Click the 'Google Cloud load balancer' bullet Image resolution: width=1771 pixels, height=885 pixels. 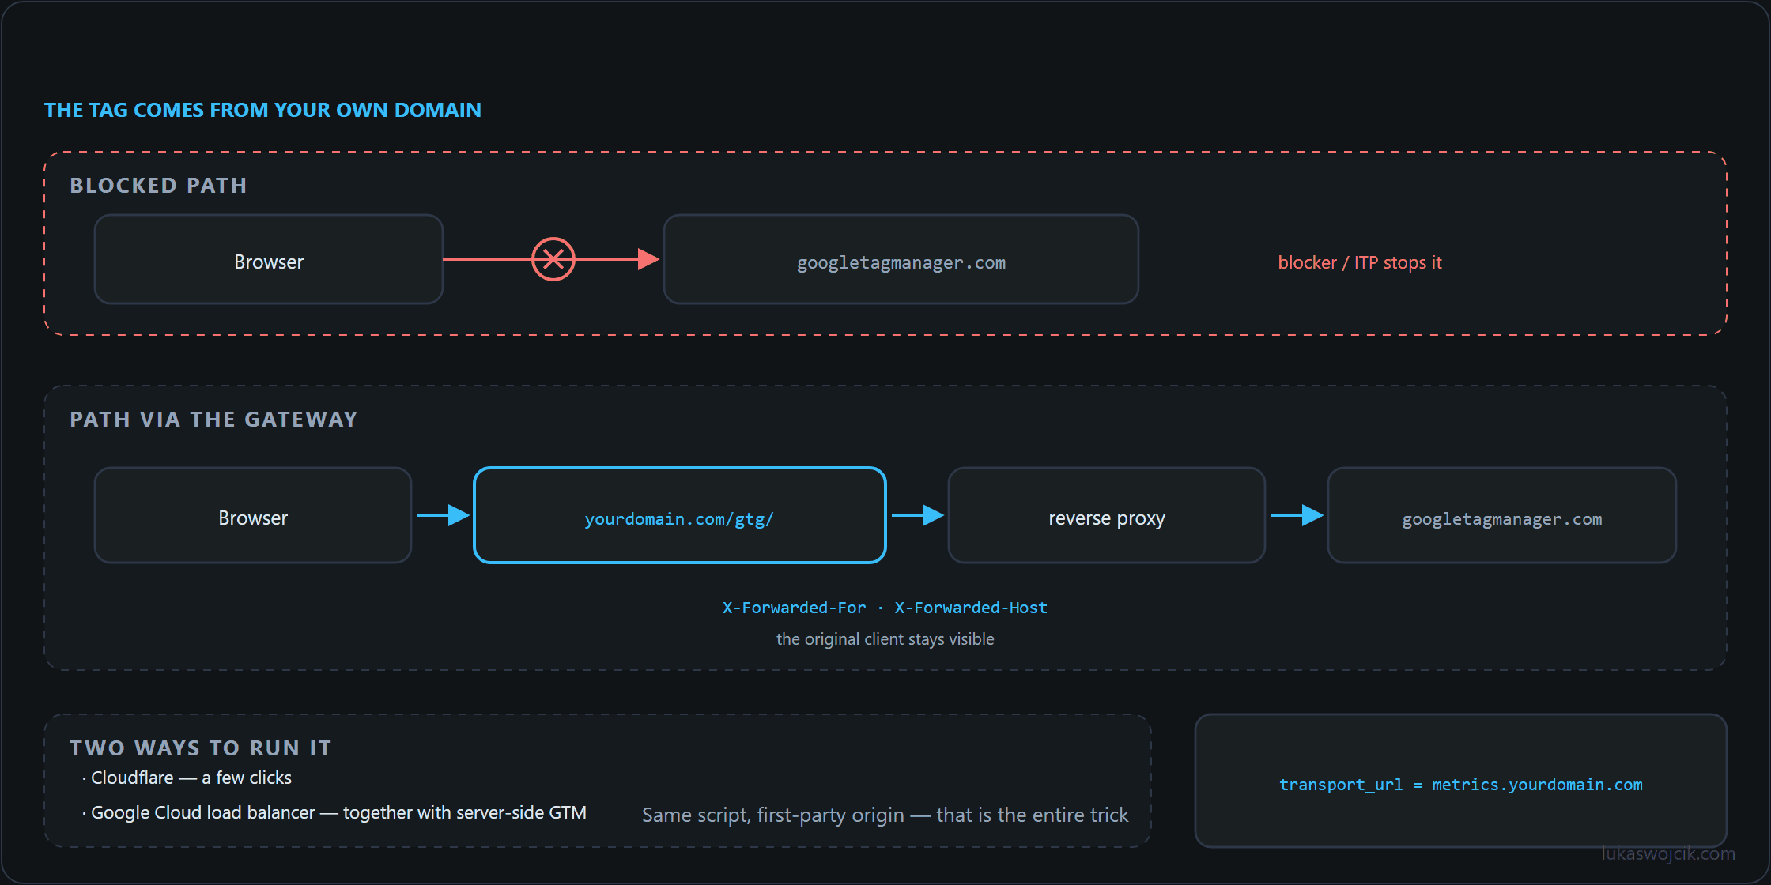pyautogui.click(x=334, y=812)
